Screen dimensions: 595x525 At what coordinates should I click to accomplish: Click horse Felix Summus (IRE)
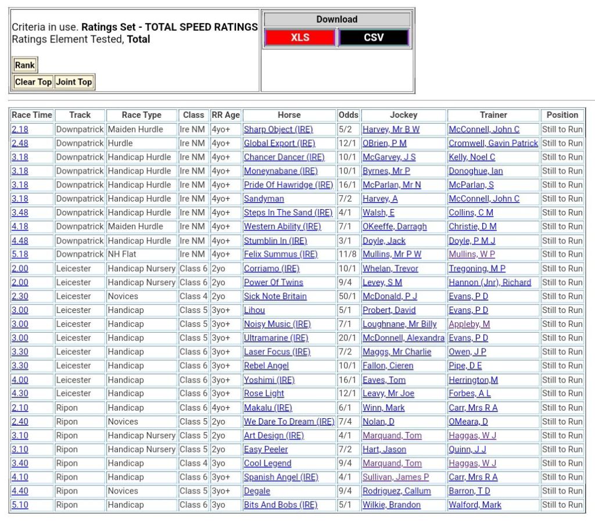281,254
